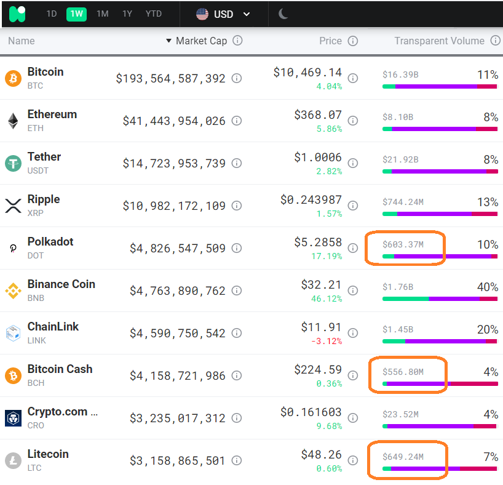Select the 1M time range
The width and height of the screenshot is (503, 485).
pyautogui.click(x=102, y=14)
